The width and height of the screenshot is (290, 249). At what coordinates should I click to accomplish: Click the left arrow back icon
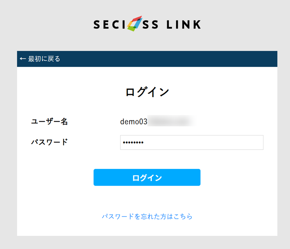23,59
